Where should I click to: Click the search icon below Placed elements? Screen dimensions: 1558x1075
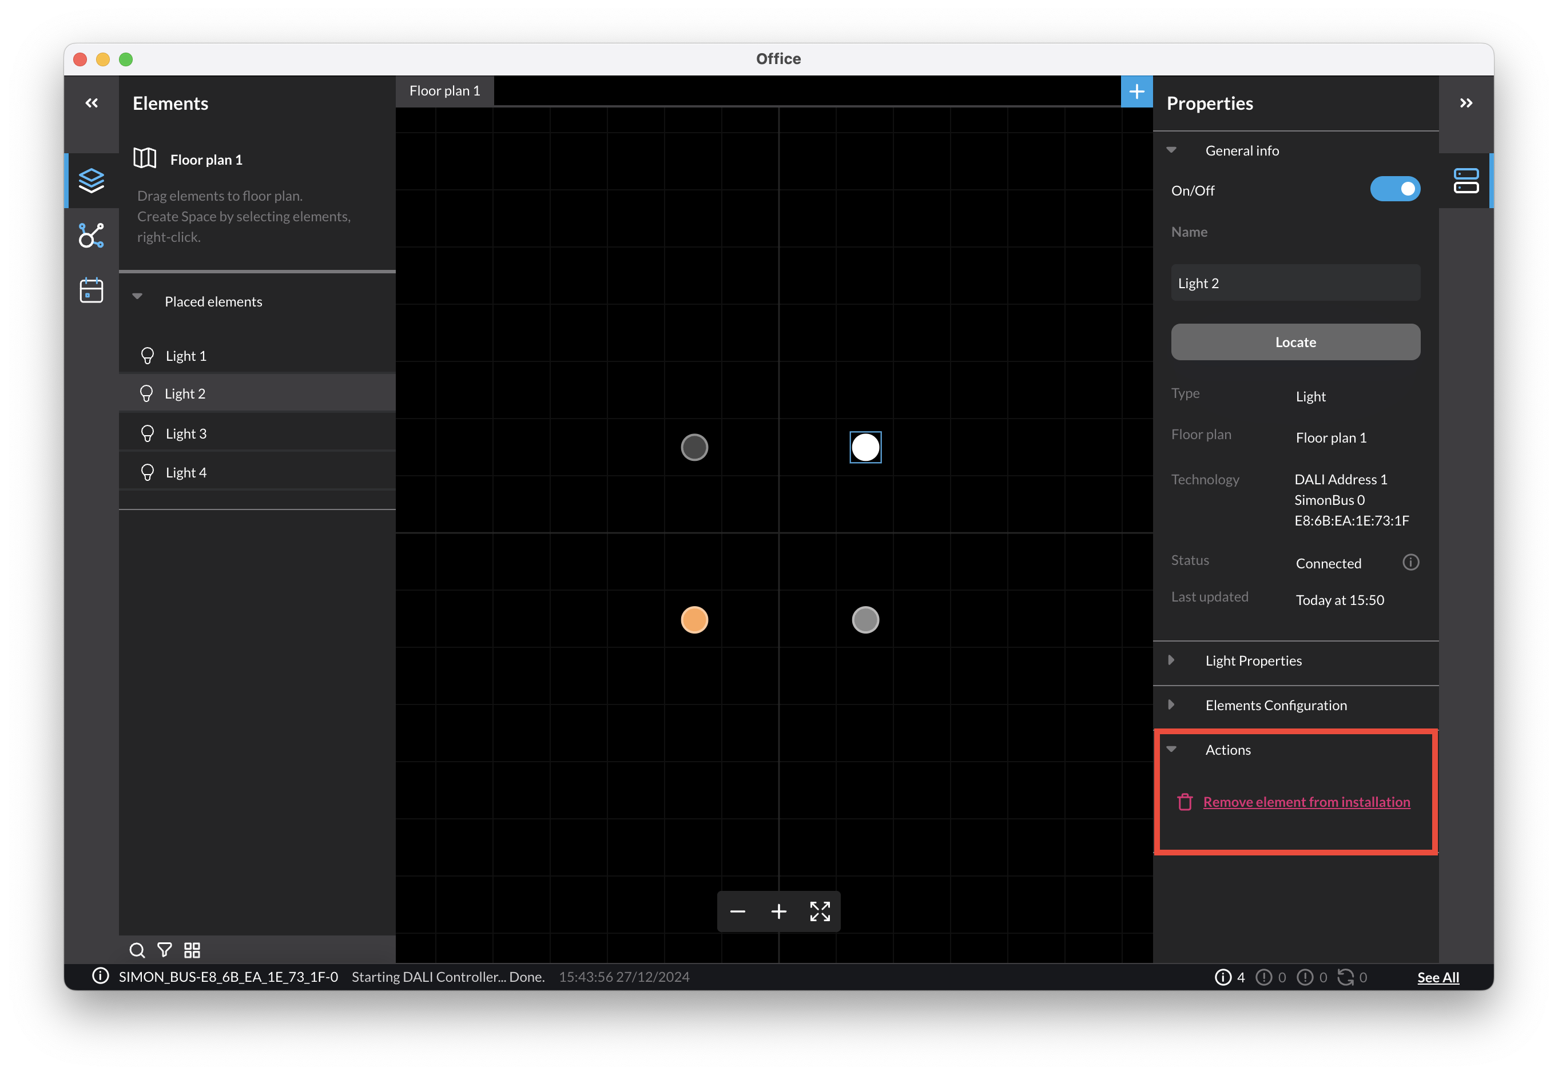click(137, 950)
